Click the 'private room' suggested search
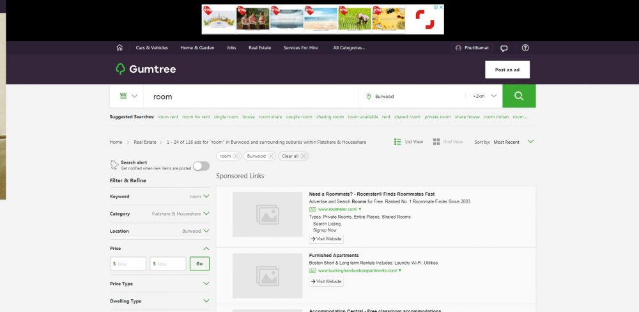The width and height of the screenshot is (639, 312). coord(438,116)
